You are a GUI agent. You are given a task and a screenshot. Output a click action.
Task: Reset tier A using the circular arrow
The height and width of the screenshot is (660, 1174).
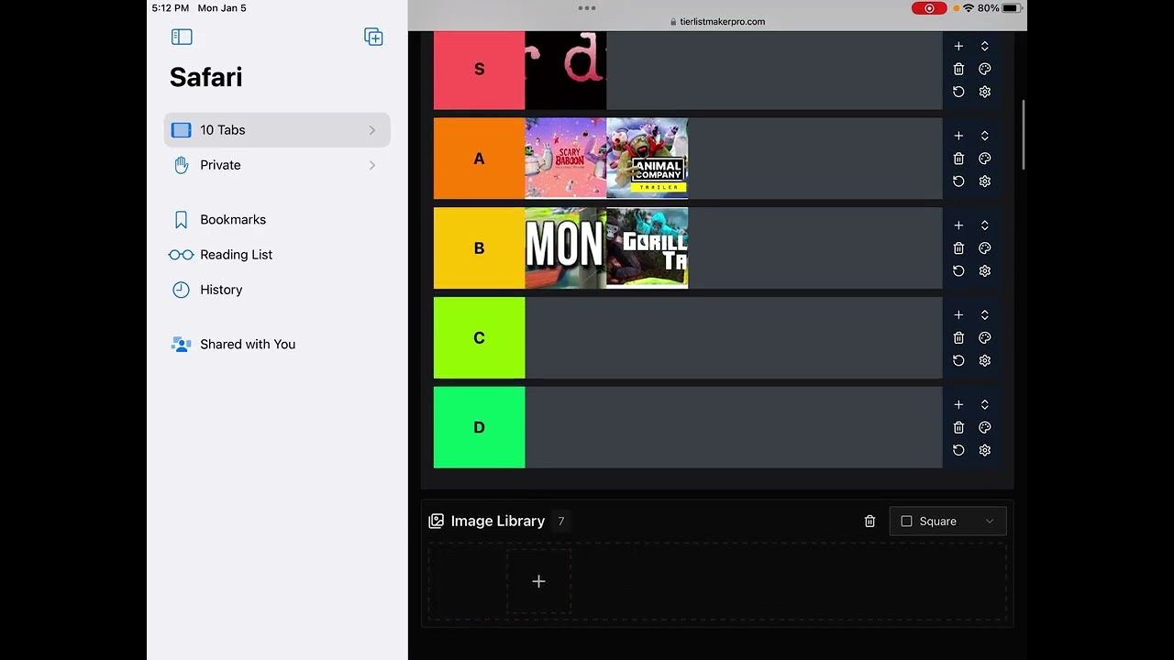pyautogui.click(x=958, y=181)
